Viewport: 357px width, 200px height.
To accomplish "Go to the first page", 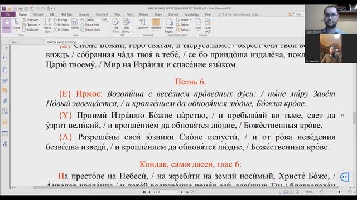I will point(144,192).
